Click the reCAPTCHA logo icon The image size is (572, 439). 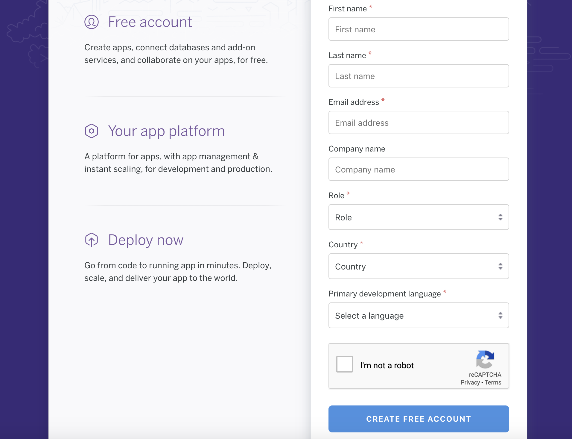485,359
